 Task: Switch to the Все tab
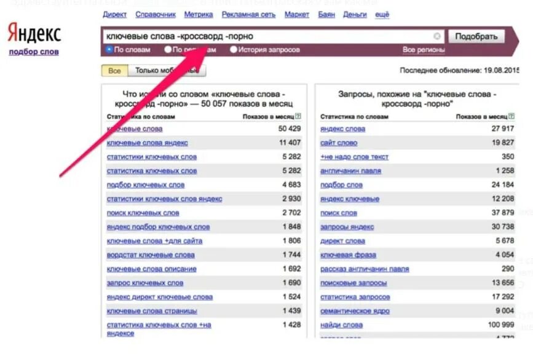pos(114,71)
